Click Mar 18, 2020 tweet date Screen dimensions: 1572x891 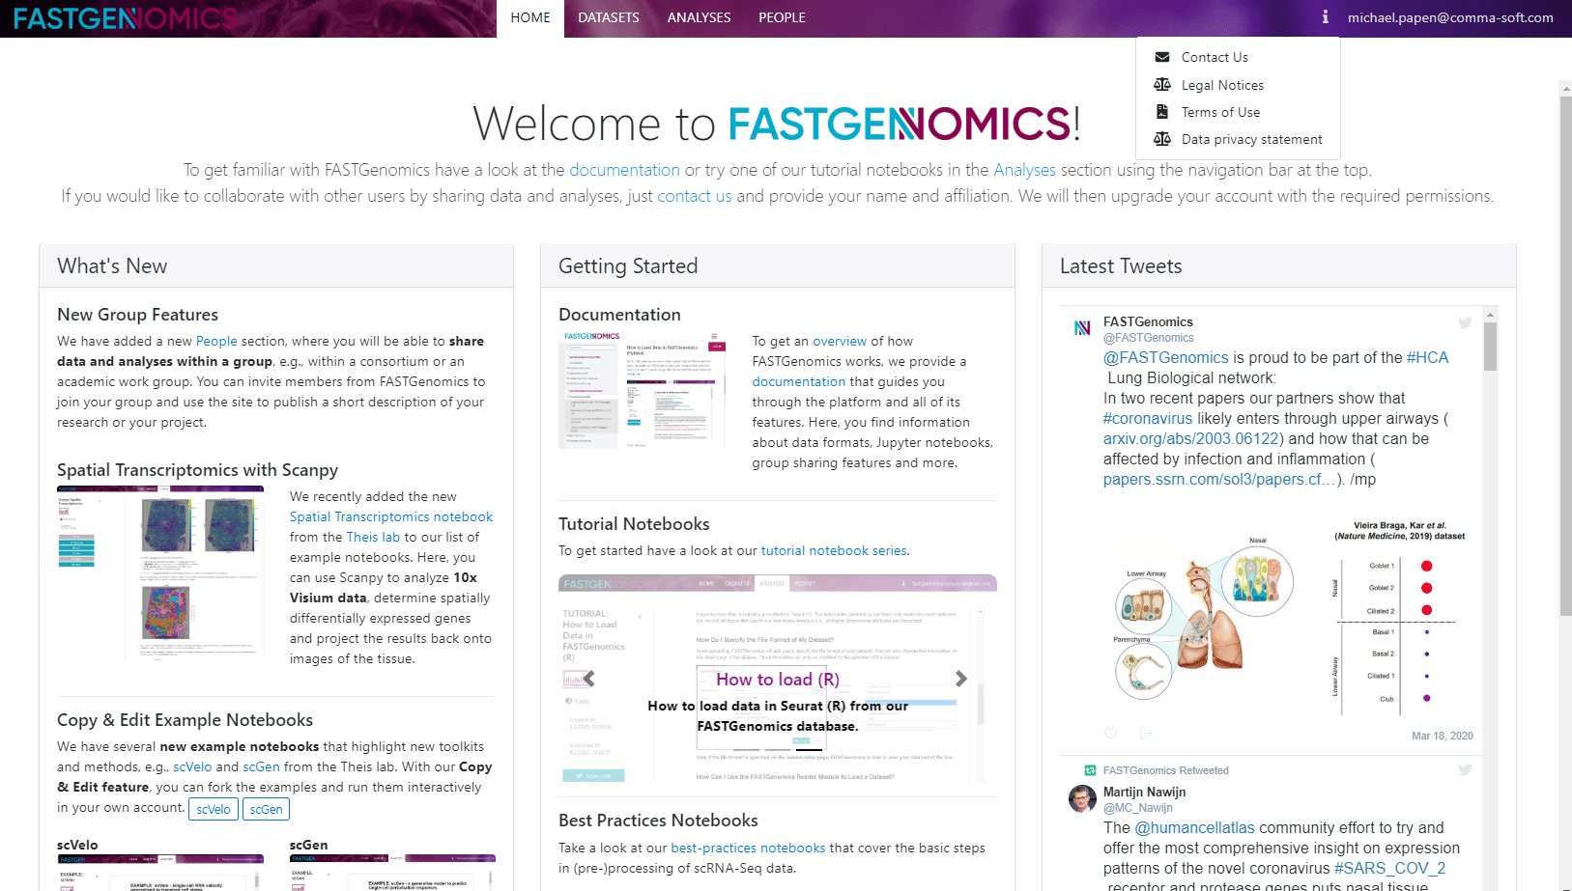[x=1442, y=736]
